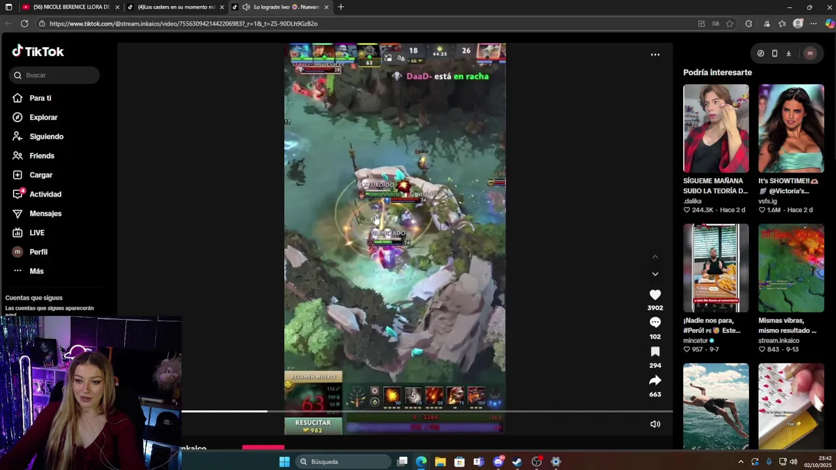The image size is (836, 470).
Task: Click the taskbar Búsqueda search box
Action: point(342,462)
